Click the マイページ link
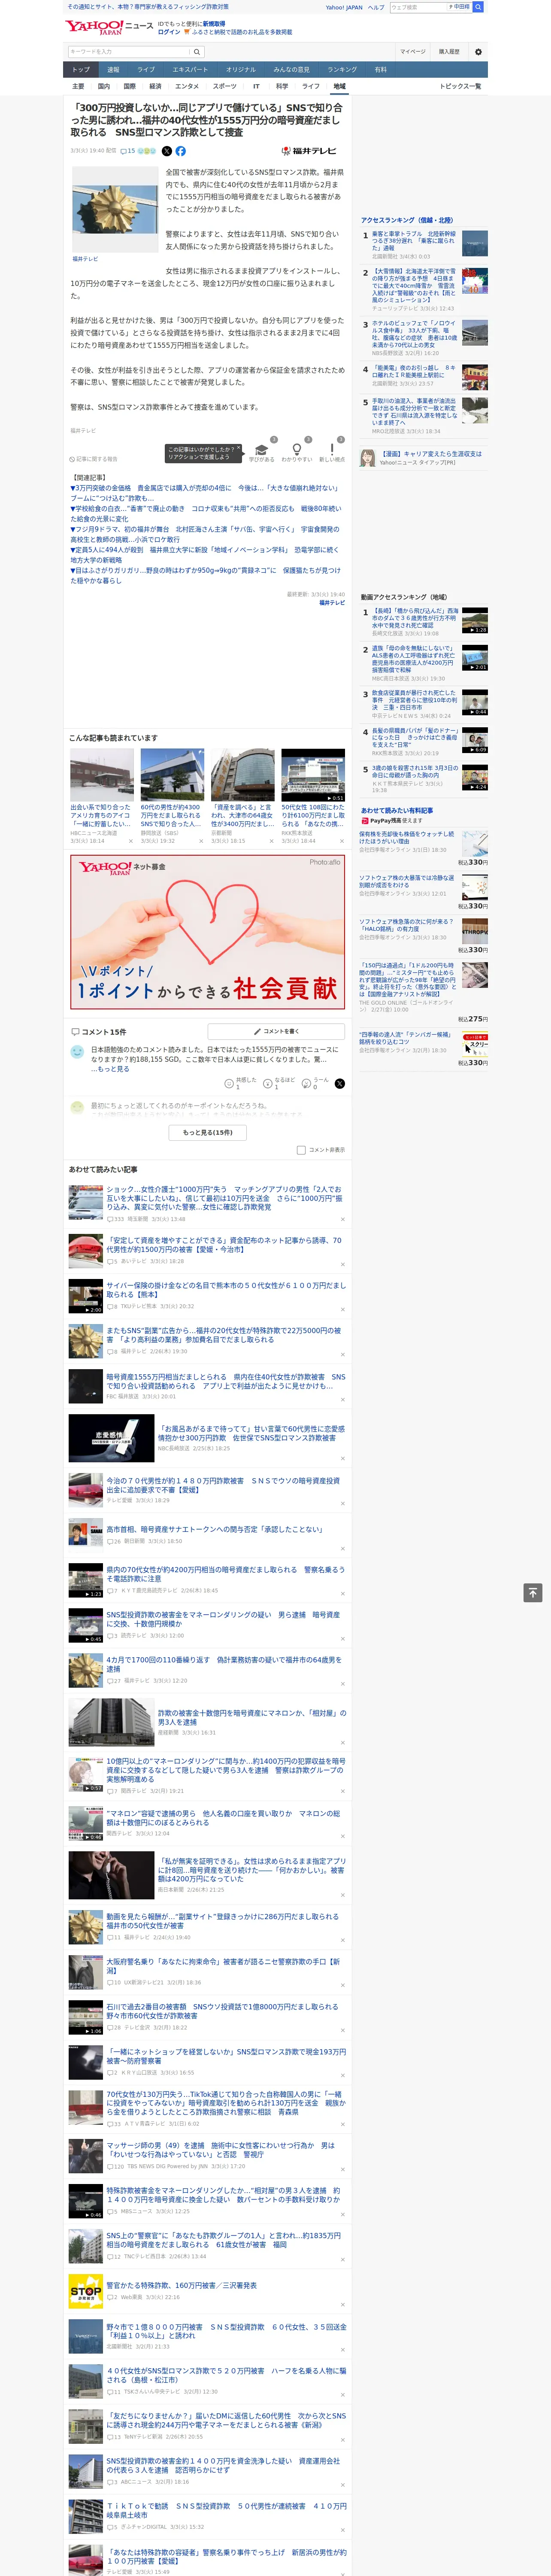Viewport: 551px width, 2576px height. 412,52
